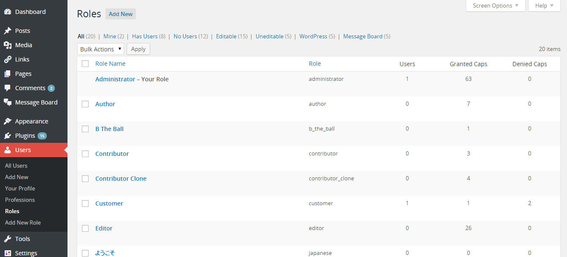The height and width of the screenshot is (257, 567).
Task: Go to All Users submenu
Action: coord(16,166)
